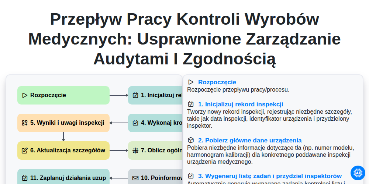Screen dimensions: 369x184
Task: Open '2. Pobierz główne dane urządzenia' link
Action: coord(250,140)
